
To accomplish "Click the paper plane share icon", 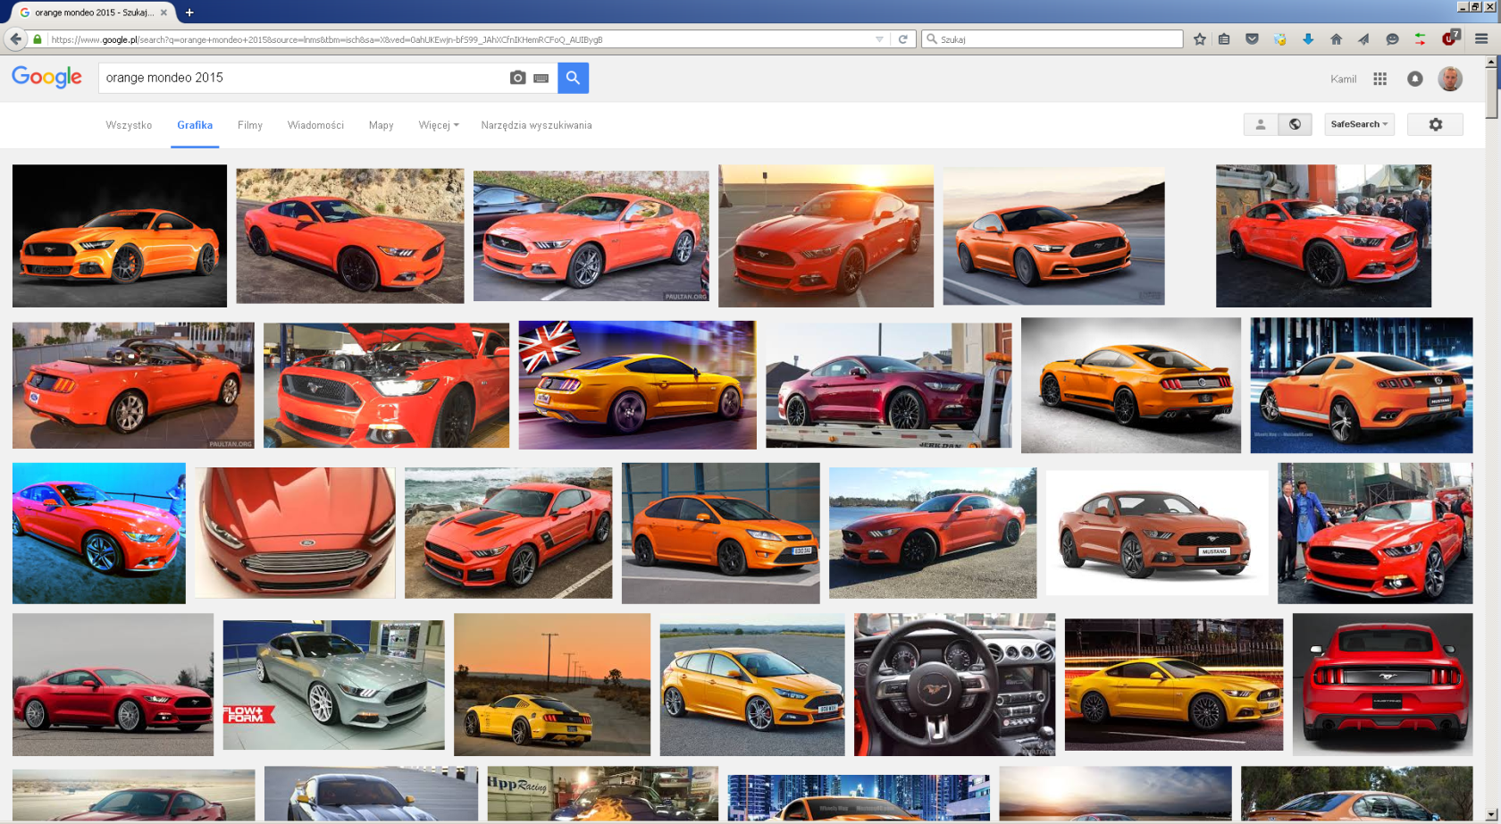I will 1363,39.
